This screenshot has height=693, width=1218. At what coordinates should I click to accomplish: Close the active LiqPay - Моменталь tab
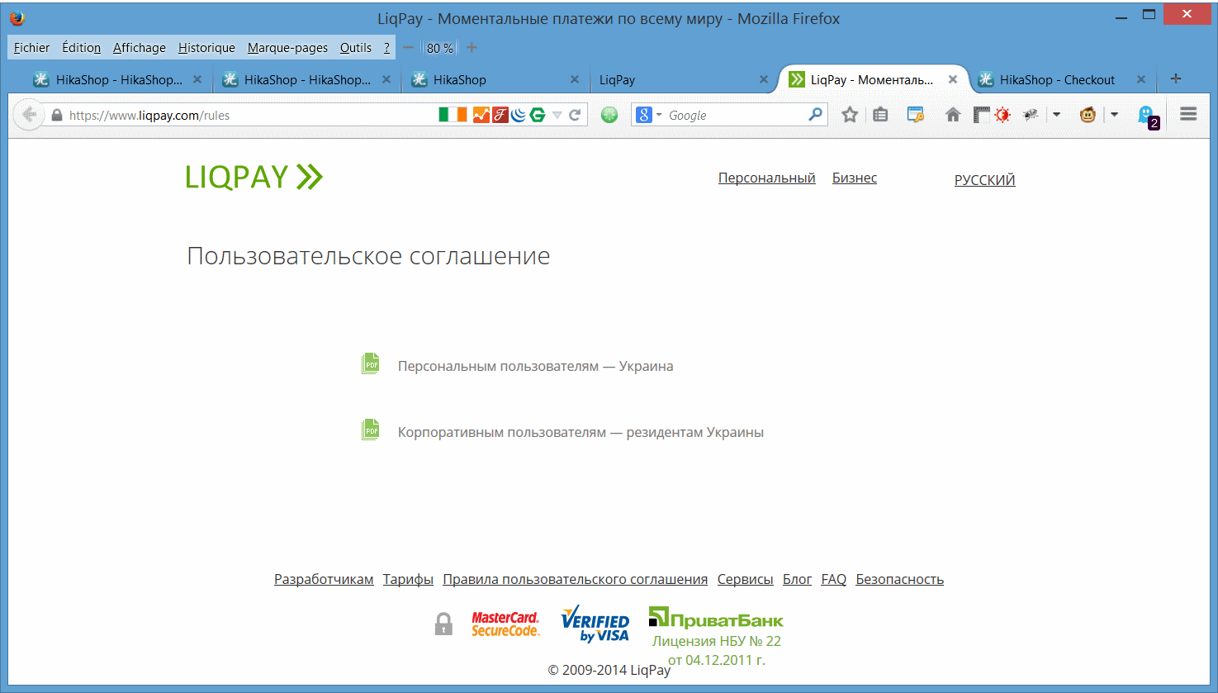pos(953,80)
